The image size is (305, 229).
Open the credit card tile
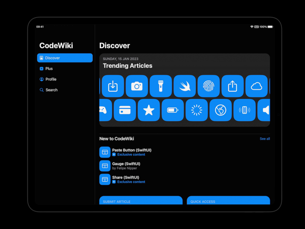[x=125, y=110]
